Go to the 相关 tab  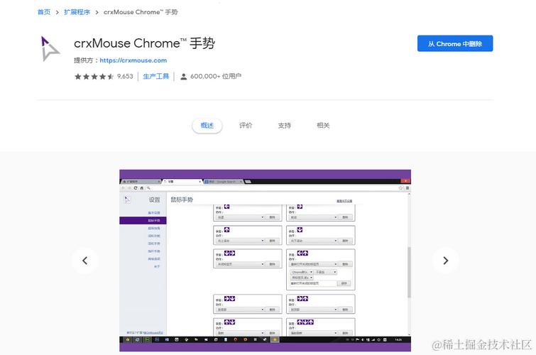point(323,126)
